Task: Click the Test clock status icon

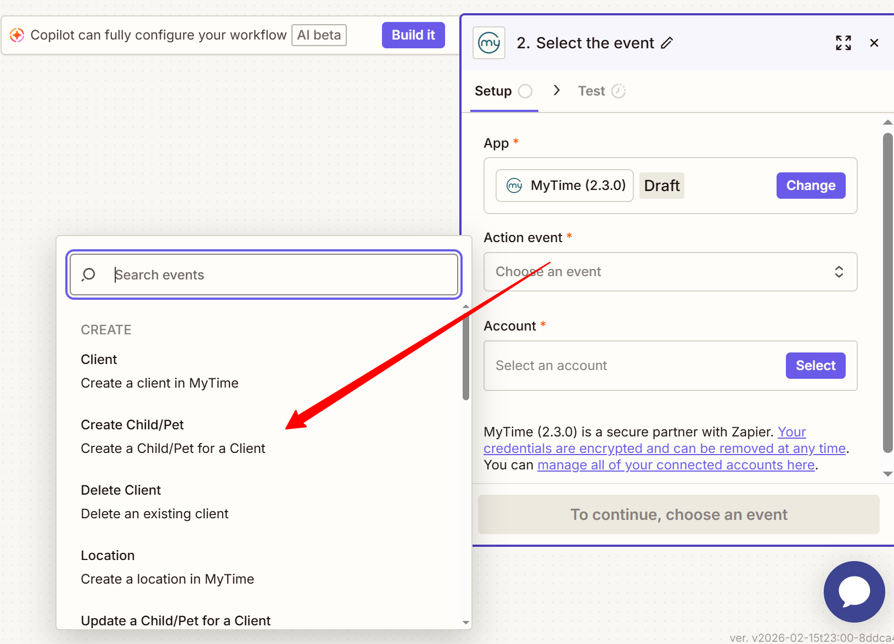Action: [619, 91]
